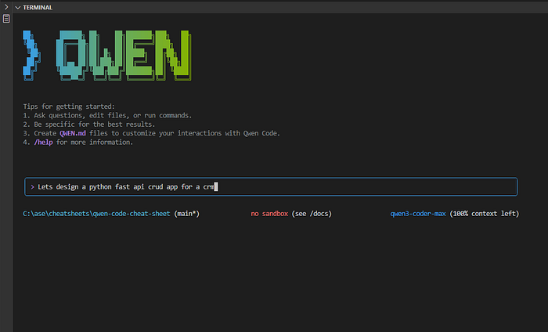Click tip 1 about asking questions

[x=107, y=115]
